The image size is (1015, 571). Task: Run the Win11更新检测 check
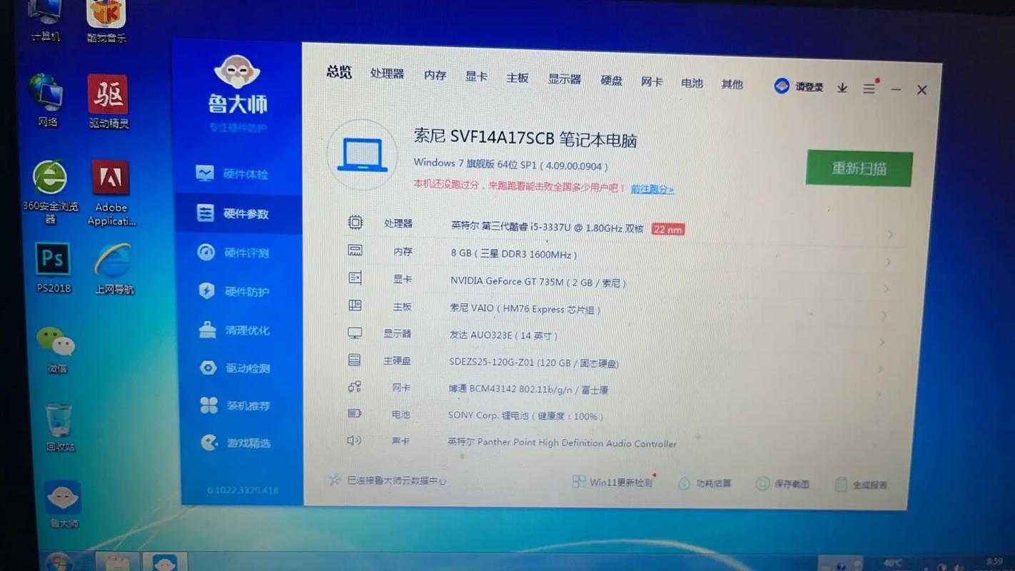[x=615, y=482]
